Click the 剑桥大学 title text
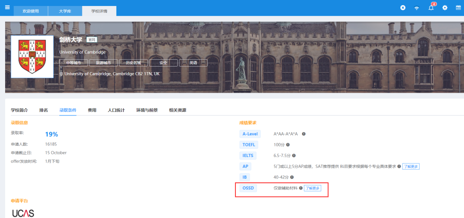The image size is (464, 218). [71, 39]
